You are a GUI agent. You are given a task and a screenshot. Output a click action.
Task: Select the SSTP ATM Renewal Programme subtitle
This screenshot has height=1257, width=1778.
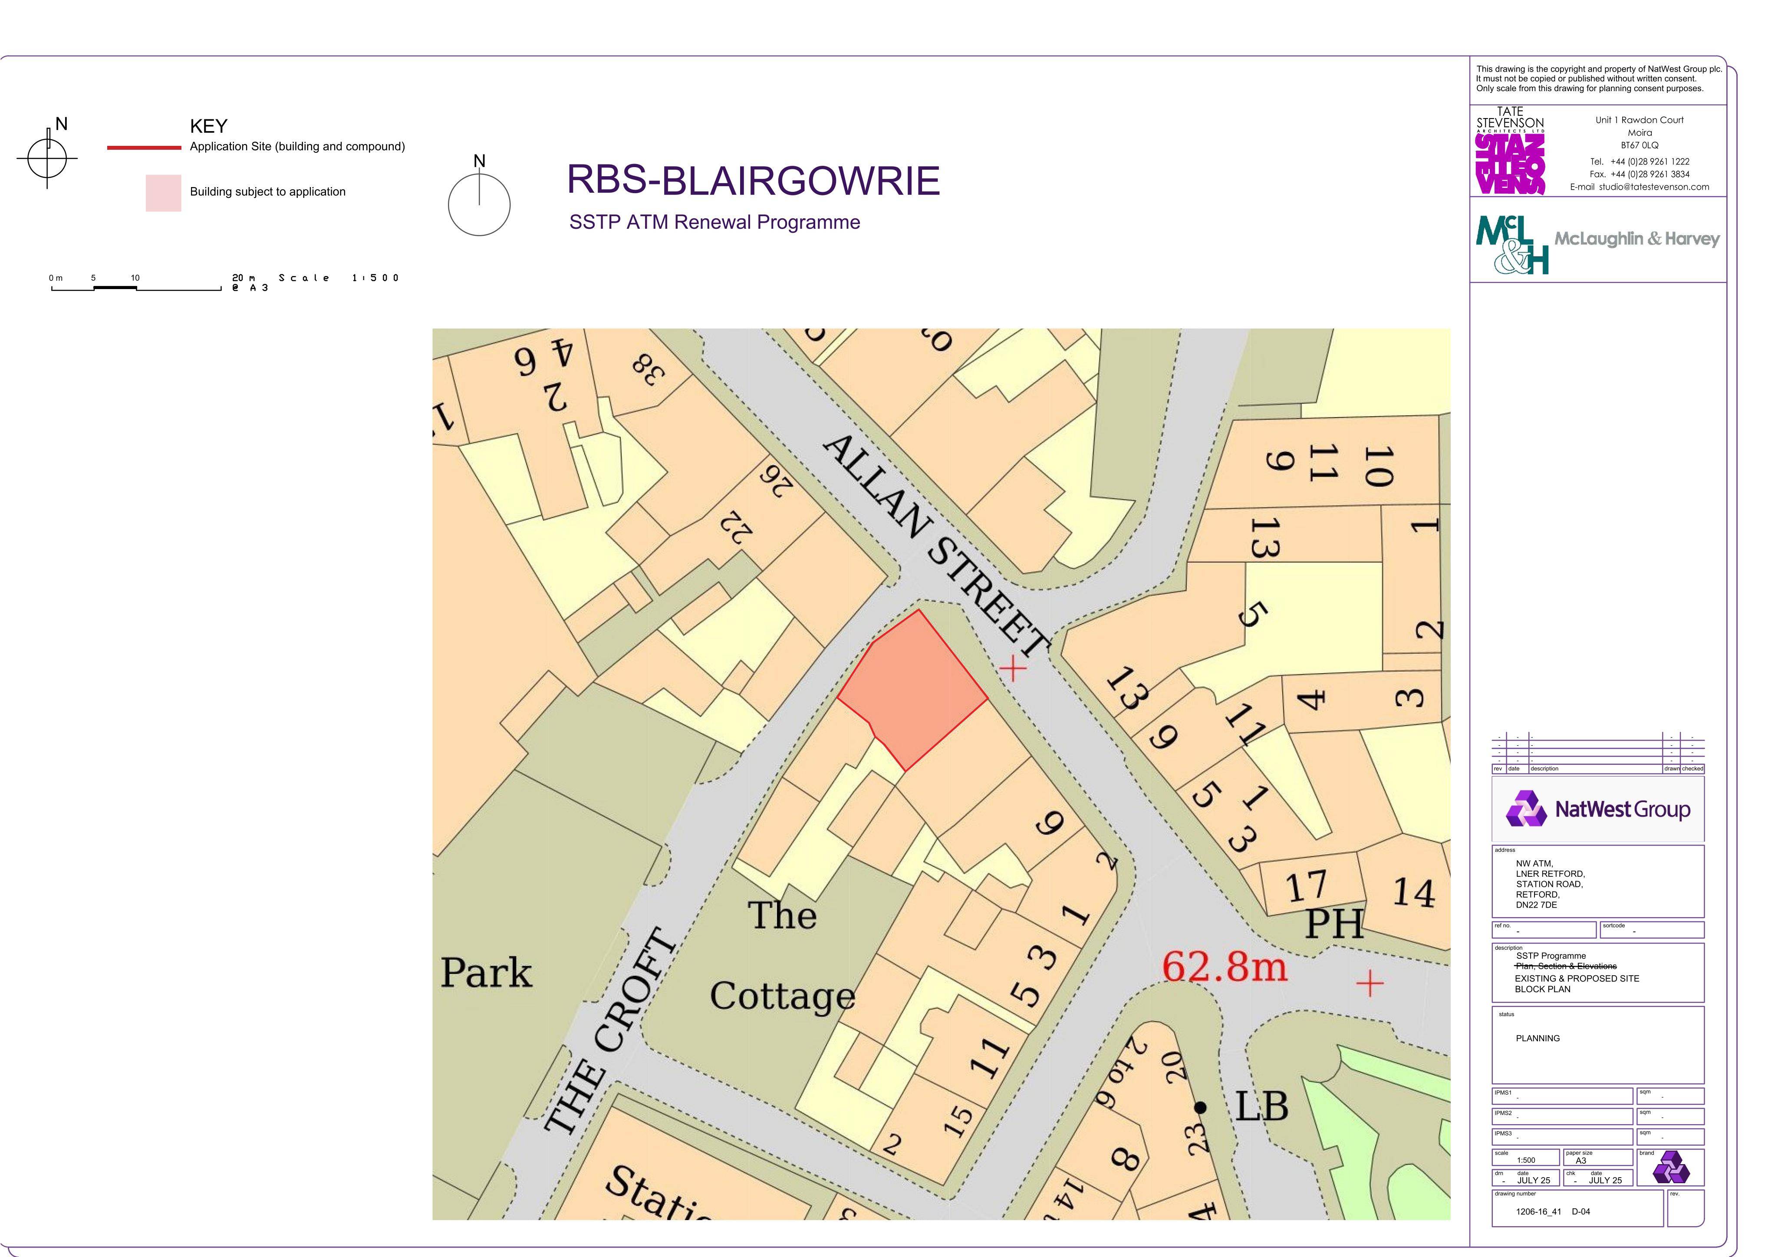pyautogui.click(x=715, y=222)
